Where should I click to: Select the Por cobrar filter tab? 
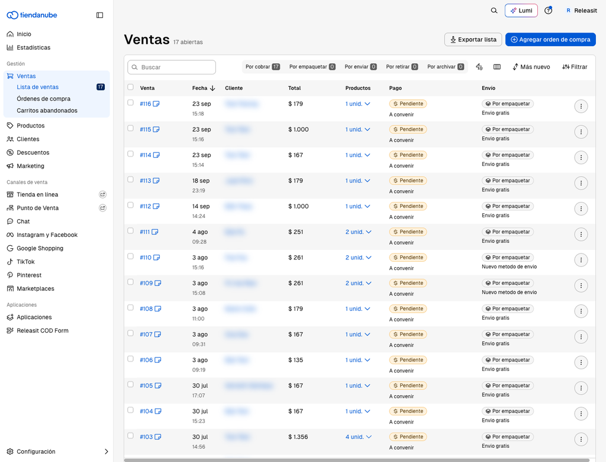tap(263, 67)
